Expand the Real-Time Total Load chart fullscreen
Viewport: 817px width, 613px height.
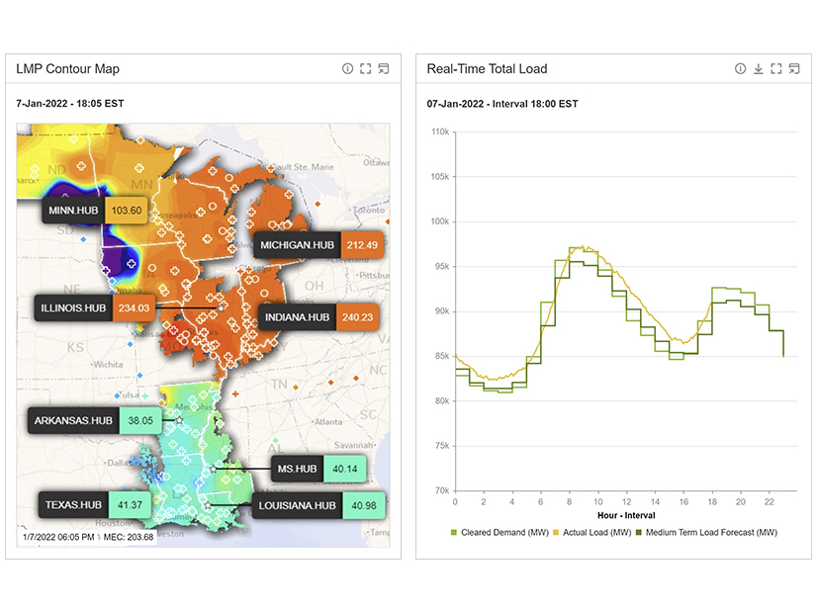point(776,68)
